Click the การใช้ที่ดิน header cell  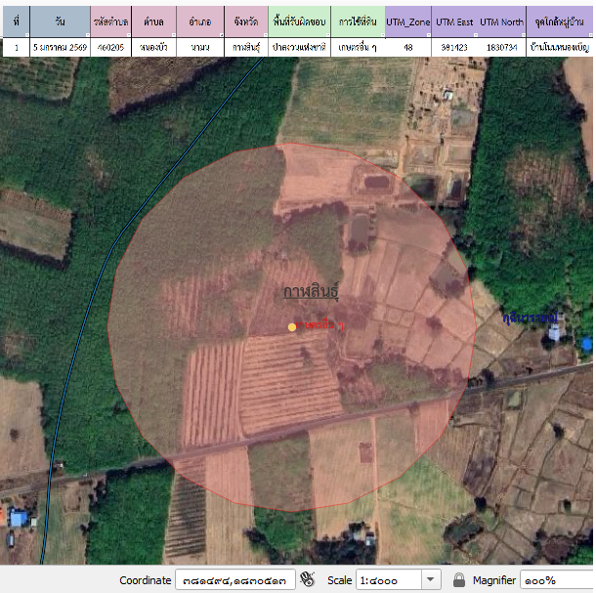point(358,21)
